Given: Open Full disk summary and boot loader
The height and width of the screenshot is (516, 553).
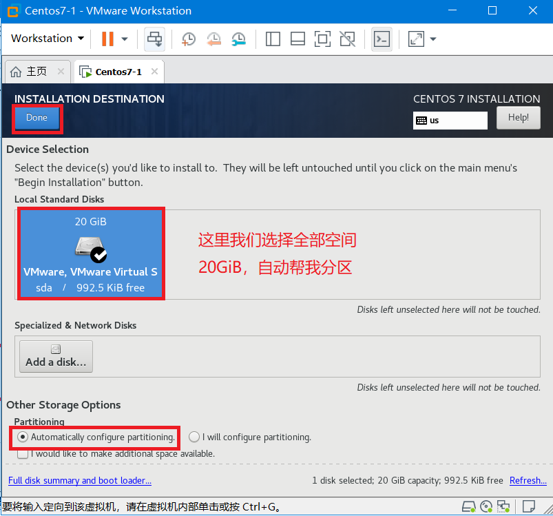Looking at the screenshot, I should point(80,481).
